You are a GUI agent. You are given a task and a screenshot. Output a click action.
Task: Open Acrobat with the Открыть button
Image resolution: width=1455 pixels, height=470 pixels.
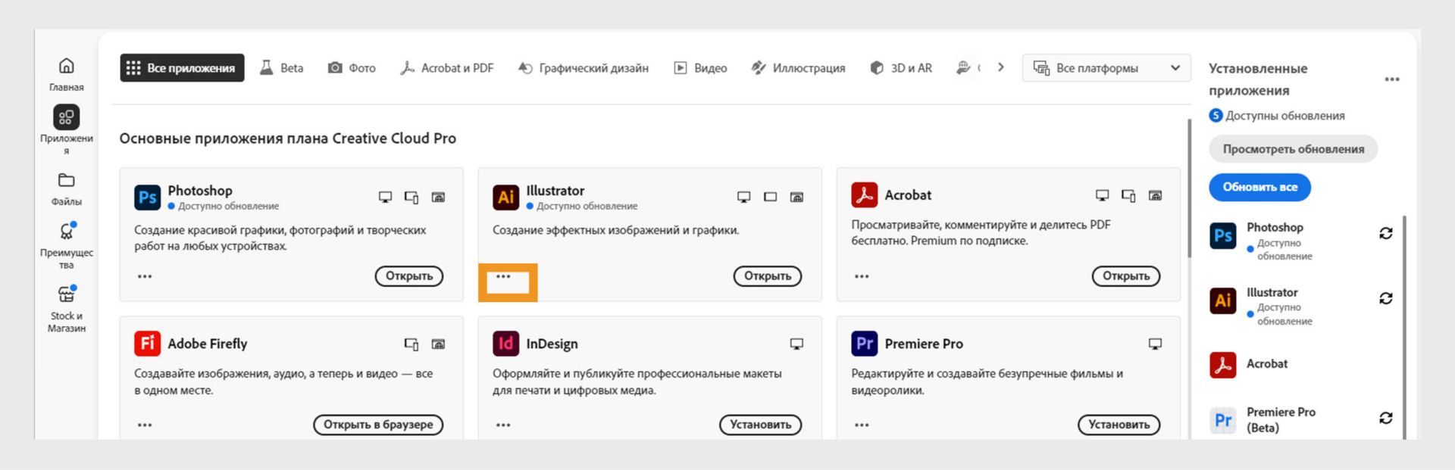point(1126,276)
